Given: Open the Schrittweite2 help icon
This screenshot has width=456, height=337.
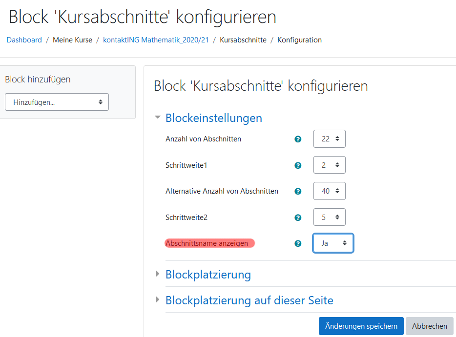Looking at the screenshot, I should [x=298, y=218].
